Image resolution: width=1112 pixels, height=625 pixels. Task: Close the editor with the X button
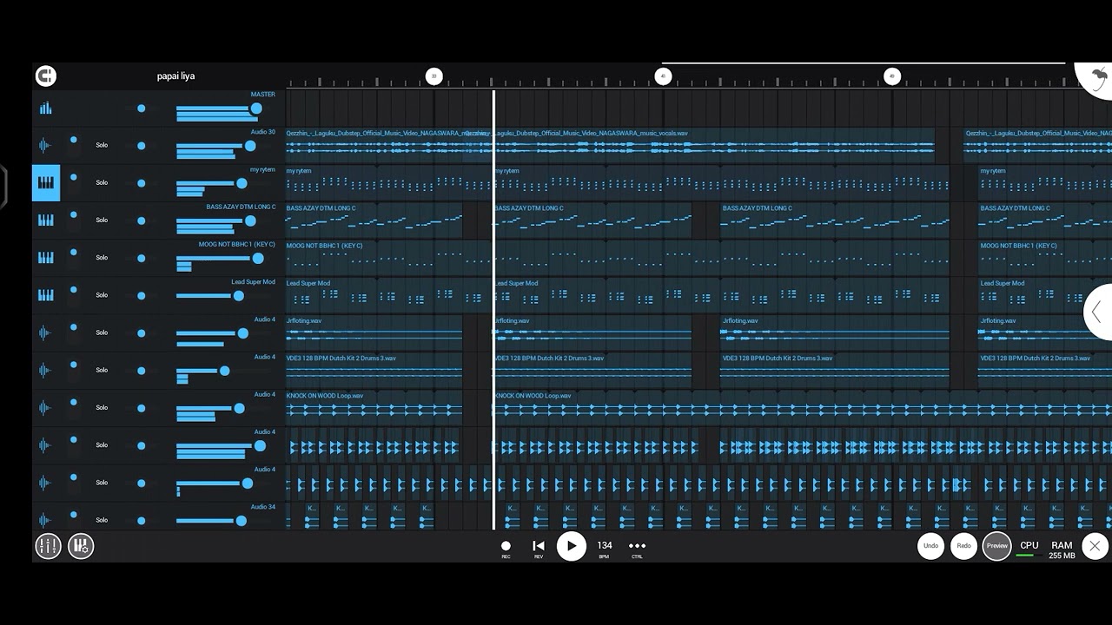click(1095, 546)
